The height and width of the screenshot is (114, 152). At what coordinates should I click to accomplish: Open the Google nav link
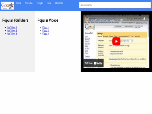tap(40, 3)
